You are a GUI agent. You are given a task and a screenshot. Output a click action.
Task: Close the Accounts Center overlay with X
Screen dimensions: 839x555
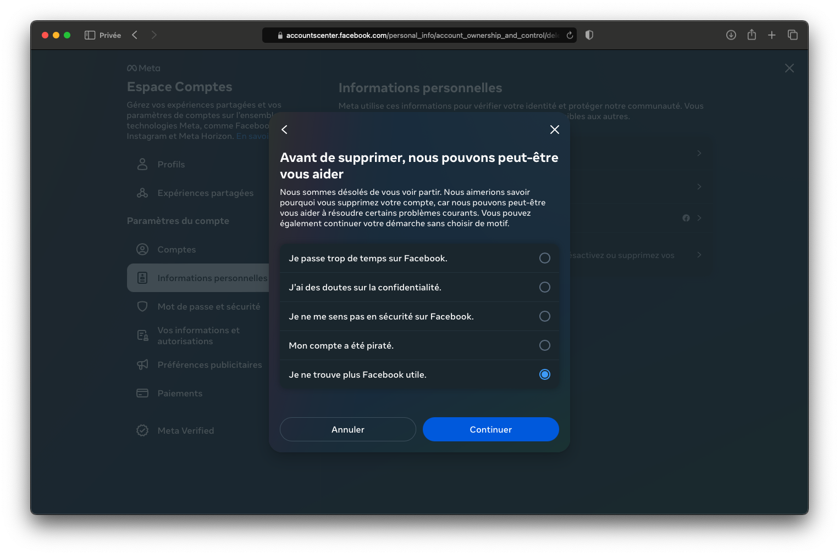(x=789, y=68)
